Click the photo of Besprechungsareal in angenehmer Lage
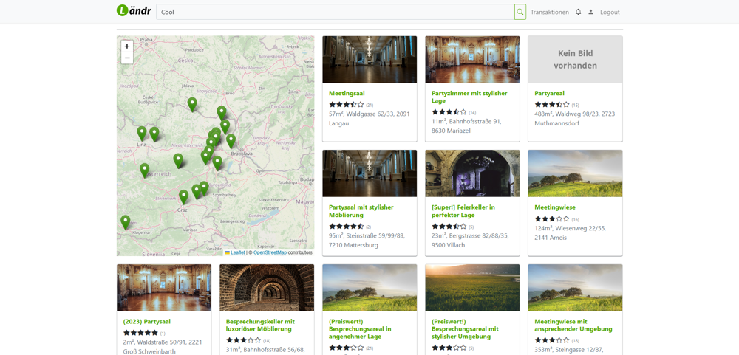Image resolution: width=739 pixels, height=355 pixels. pyautogui.click(x=369, y=288)
